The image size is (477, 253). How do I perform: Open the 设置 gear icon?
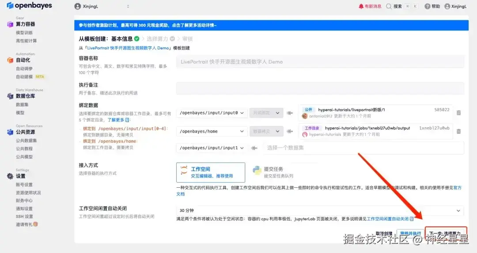[x=10, y=176]
